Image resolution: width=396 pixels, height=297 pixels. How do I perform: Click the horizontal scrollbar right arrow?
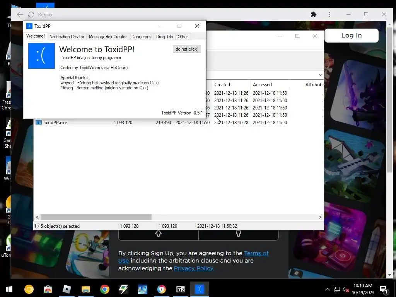[320, 217]
